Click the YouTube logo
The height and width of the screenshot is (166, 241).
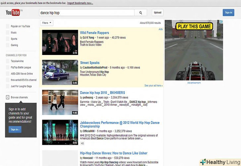pos(13,13)
